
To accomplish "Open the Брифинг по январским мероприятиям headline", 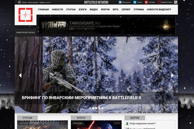I will (81, 98).
